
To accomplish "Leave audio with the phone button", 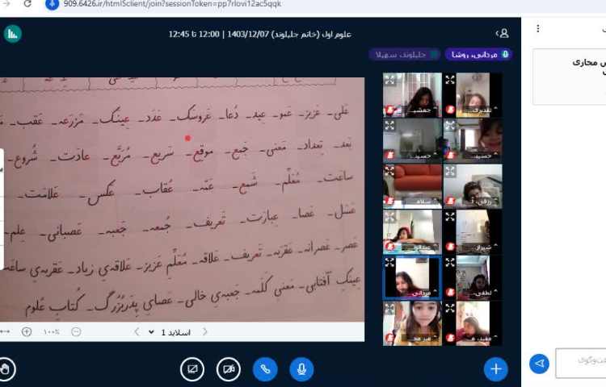I will click(x=265, y=369).
